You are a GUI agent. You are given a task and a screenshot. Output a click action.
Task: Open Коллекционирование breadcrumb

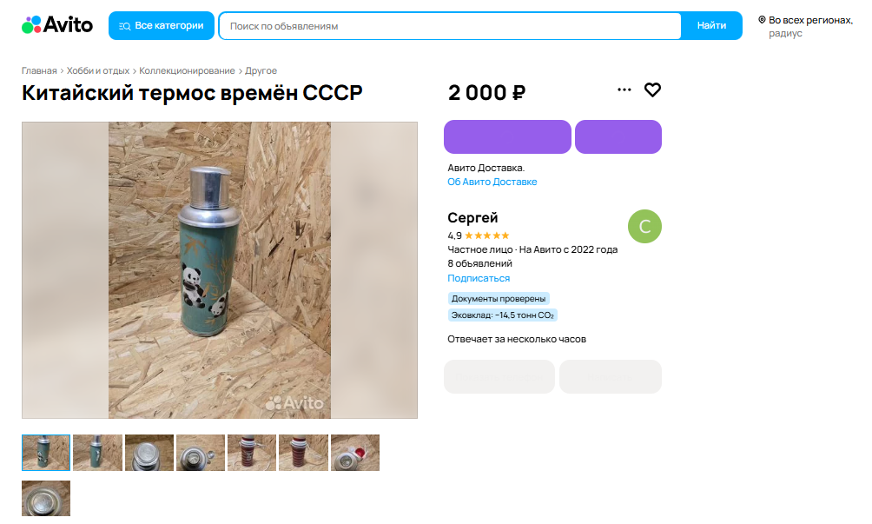click(x=187, y=70)
